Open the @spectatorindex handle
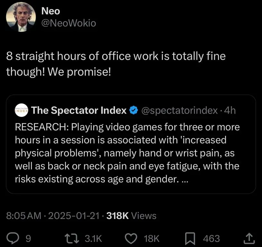Viewport: 262px width, 247px height. pyautogui.click(x=179, y=110)
